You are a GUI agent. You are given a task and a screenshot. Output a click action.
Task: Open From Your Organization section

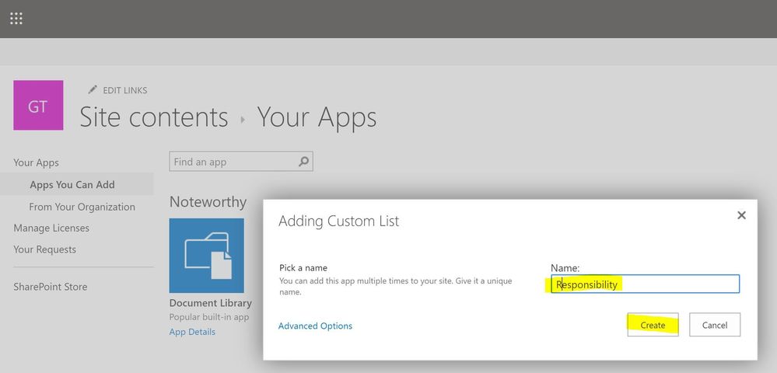[82, 207]
